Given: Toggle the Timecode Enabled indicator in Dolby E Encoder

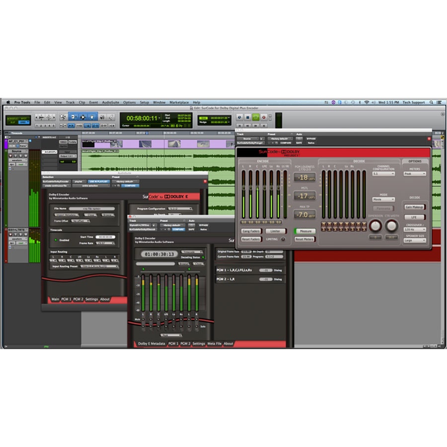Looking at the screenshot, I should click(56, 240).
